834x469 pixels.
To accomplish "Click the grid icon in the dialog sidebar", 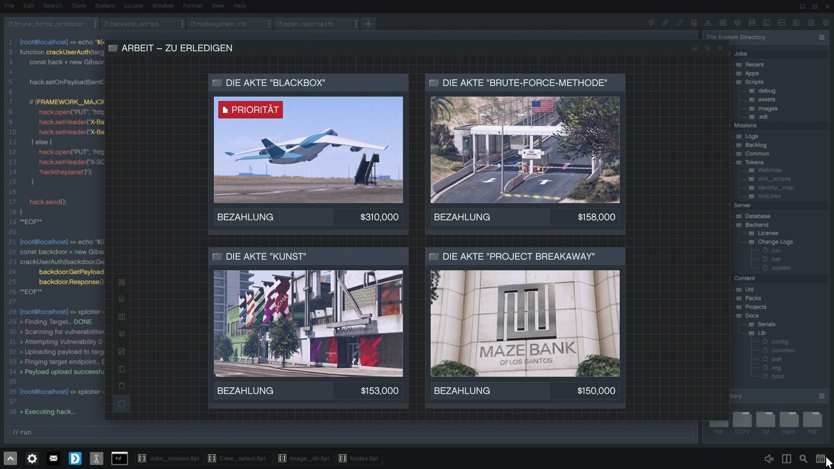I will [x=122, y=282].
